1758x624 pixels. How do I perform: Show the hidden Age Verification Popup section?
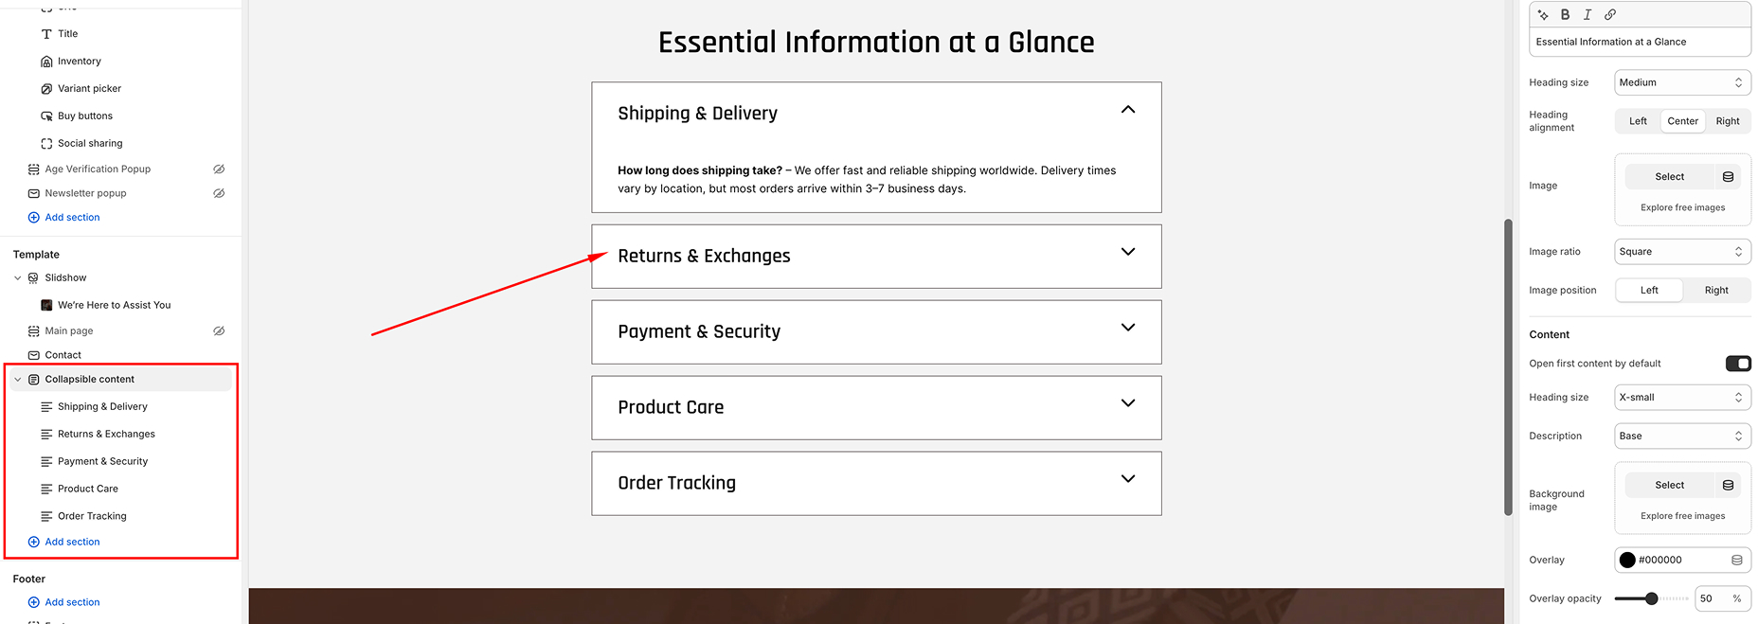pos(219,169)
